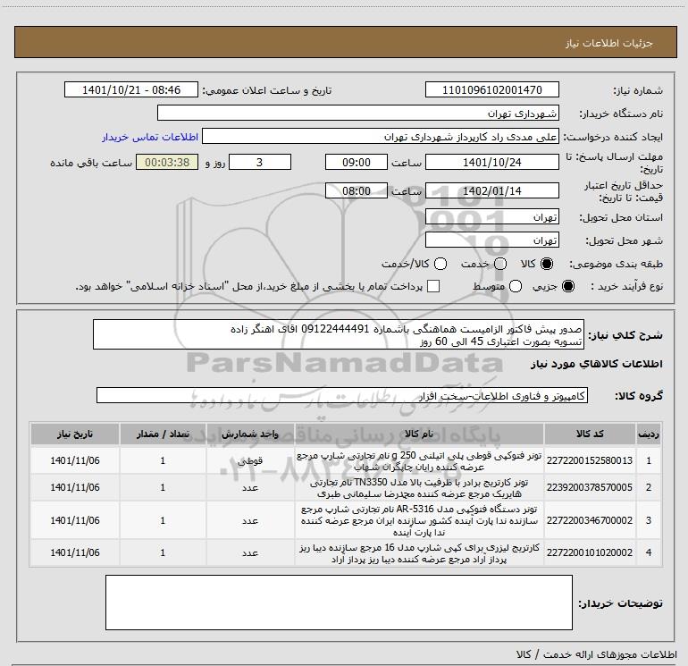Click the general description text box
Screen dimensions: 688x666
coord(339,335)
